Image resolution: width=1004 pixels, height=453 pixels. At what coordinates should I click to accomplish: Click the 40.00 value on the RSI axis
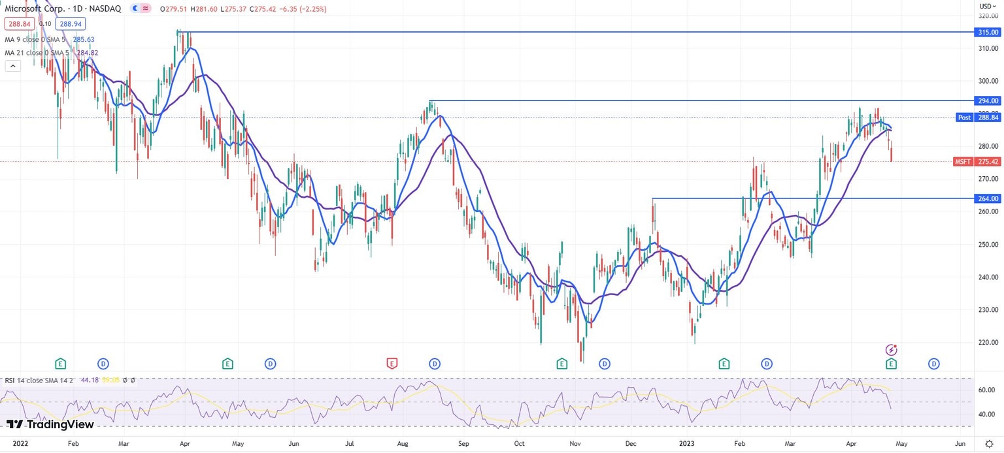(986, 414)
